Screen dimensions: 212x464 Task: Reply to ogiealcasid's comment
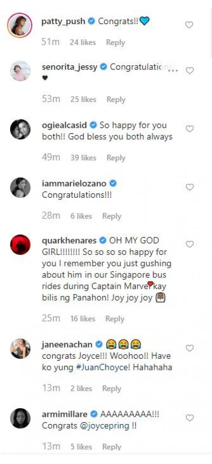click(x=116, y=158)
